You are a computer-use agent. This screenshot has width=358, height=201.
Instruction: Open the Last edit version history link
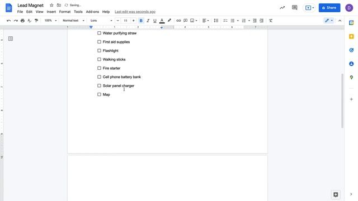(x=135, y=12)
